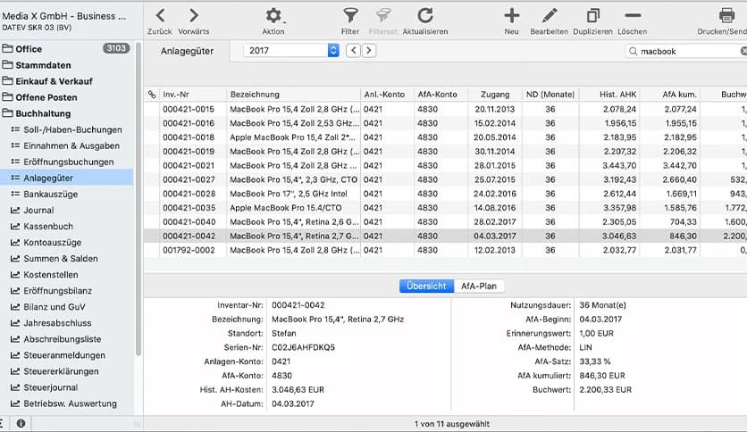Select row 000421-0035

point(446,207)
